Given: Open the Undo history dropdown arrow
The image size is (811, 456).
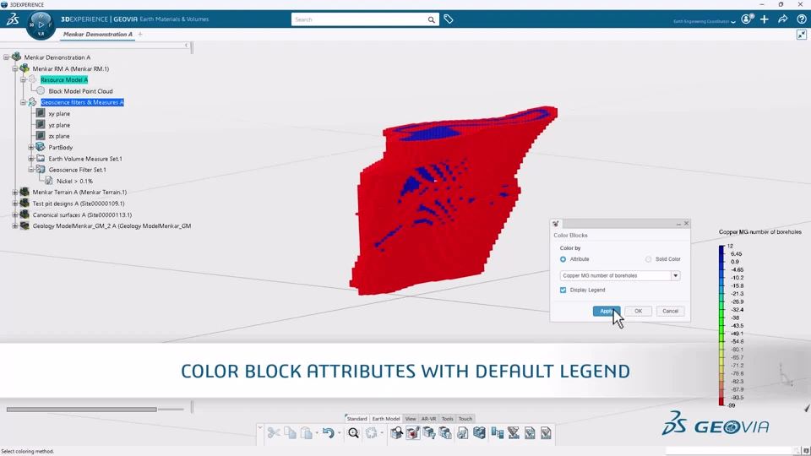Looking at the screenshot, I should pyautogui.click(x=340, y=433).
